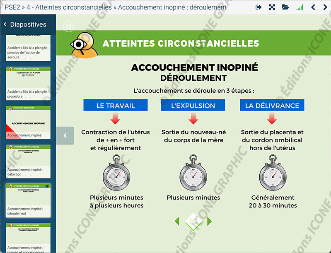Hide the sidebar using the grey arrow tab
This screenshot has height=253, width=331.
pyautogui.click(x=65, y=136)
